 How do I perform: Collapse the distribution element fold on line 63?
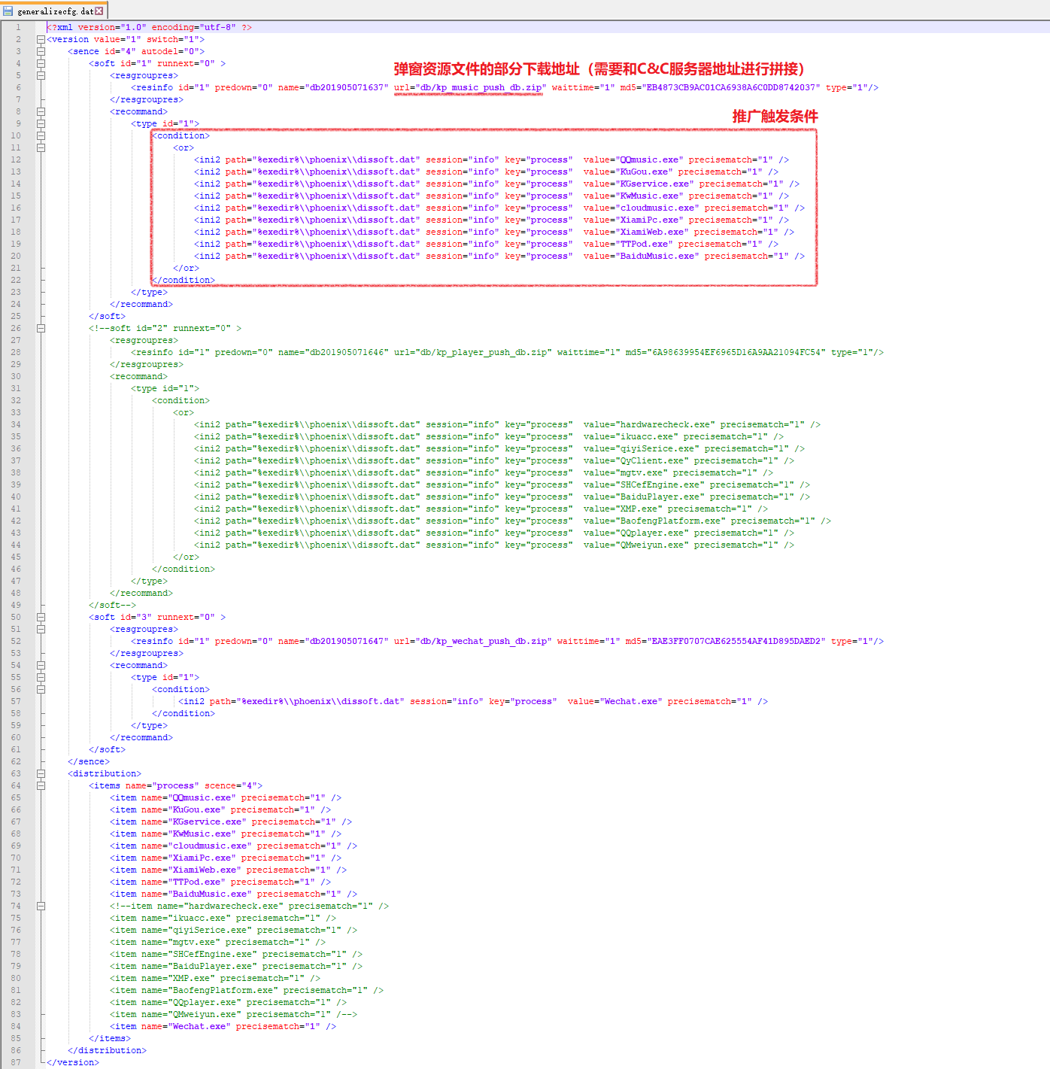pos(41,773)
